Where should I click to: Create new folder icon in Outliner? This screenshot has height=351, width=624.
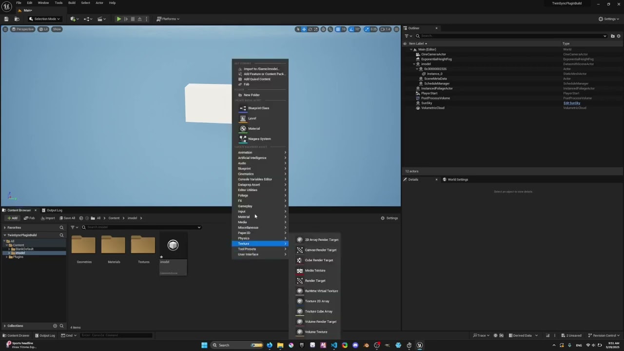tap(613, 36)
